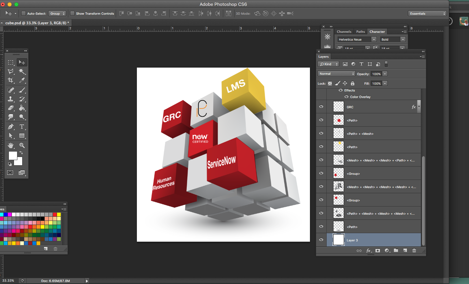Select the Rectangle shape tool
469x284 pixels.
coord(22,136)
